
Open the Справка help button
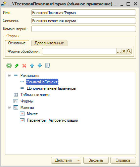123,160
